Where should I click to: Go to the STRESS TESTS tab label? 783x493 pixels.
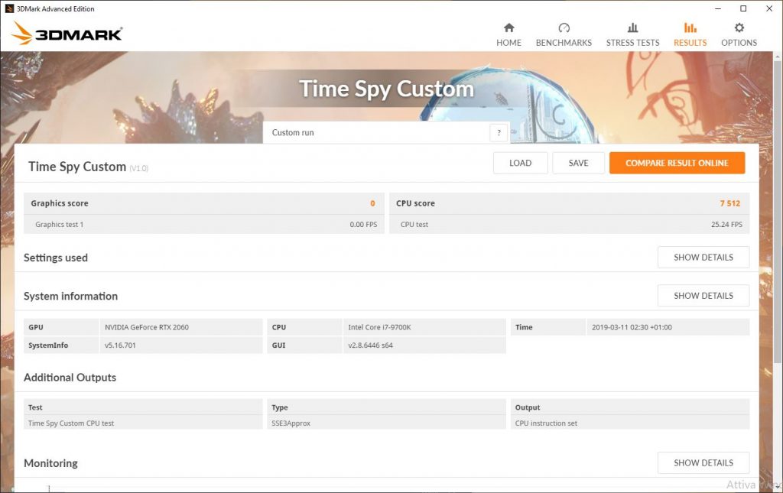632,43
